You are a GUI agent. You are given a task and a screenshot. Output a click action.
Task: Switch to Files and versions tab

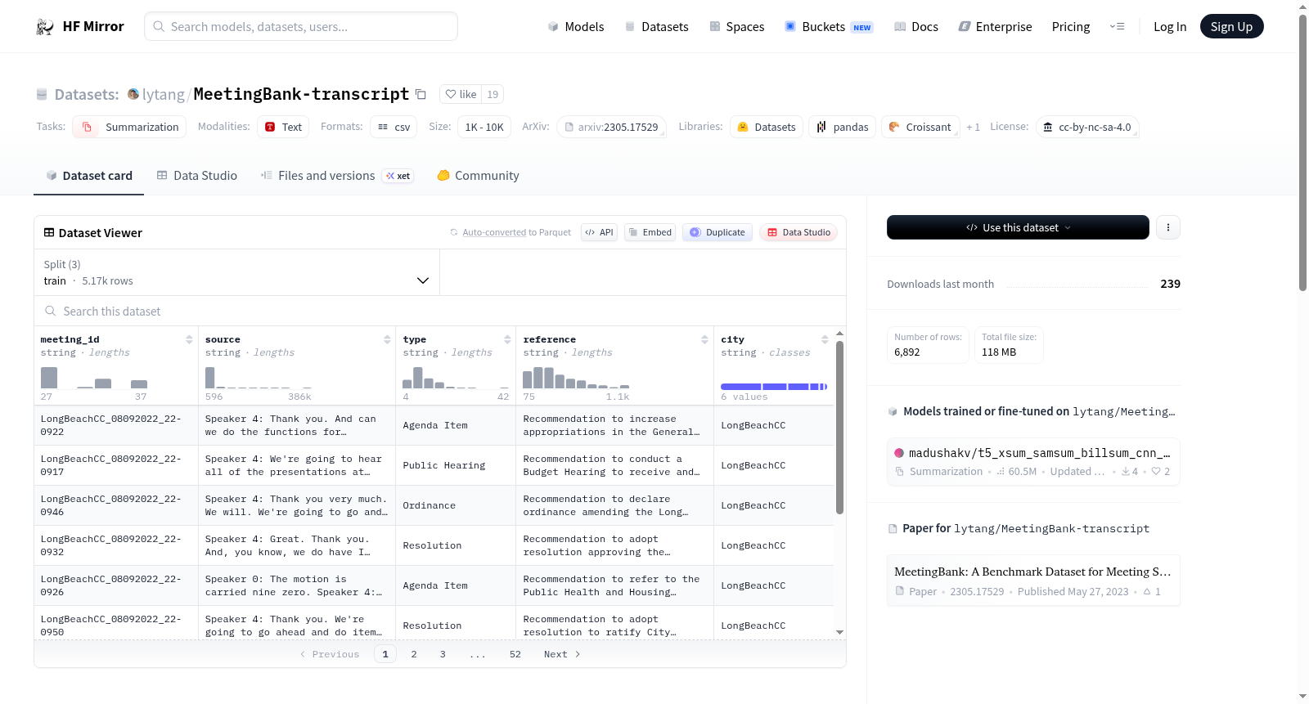pos(337,175)
